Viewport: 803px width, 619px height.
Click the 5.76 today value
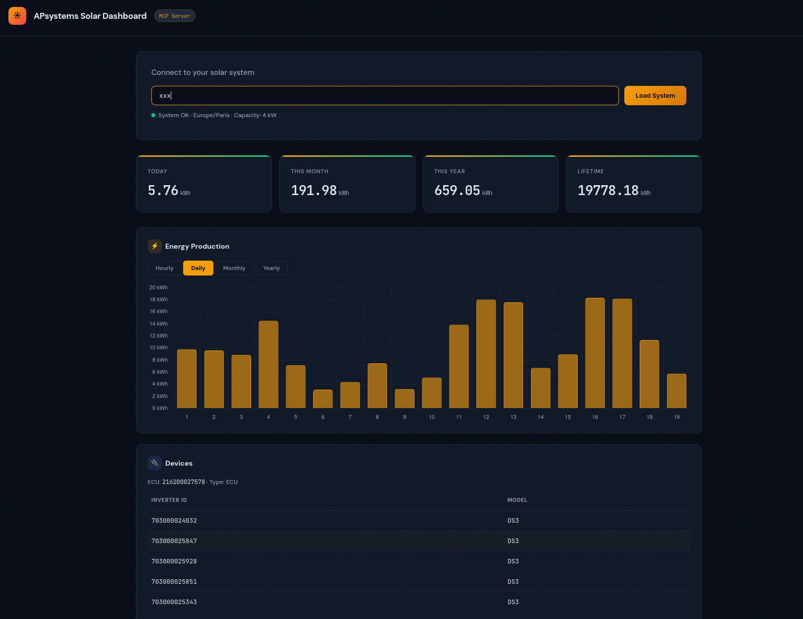point(163,191)
